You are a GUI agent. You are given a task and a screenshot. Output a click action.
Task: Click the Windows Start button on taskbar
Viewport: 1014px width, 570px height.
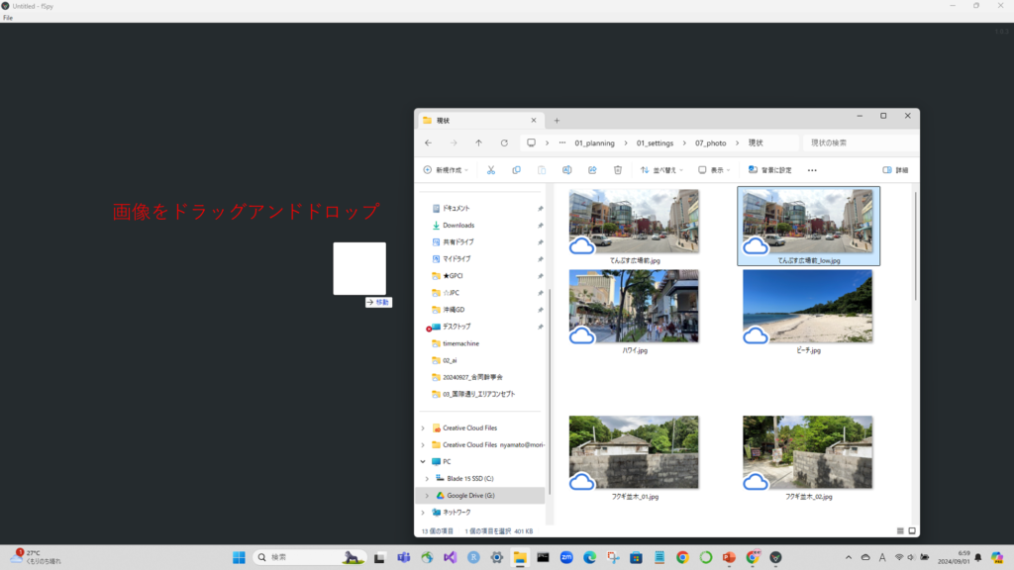click(x=240, y=557)
